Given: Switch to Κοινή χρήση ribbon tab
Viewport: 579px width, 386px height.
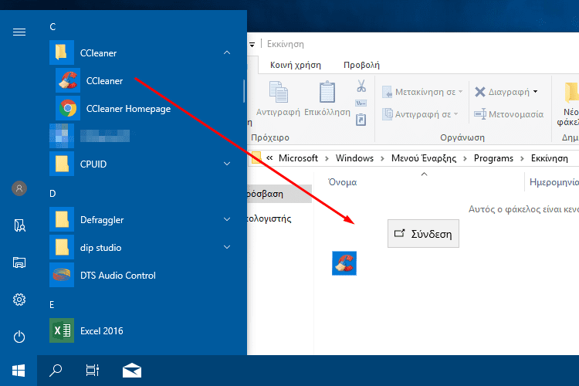Looking at the screenshot, I should tap(296, 65).
